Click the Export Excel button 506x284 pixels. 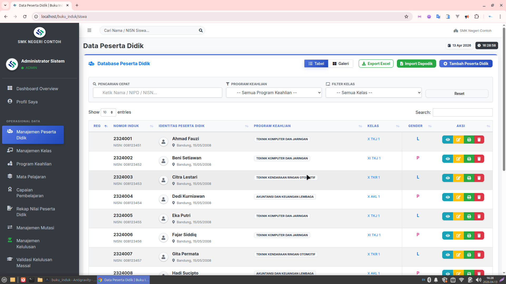click(376, 64)
